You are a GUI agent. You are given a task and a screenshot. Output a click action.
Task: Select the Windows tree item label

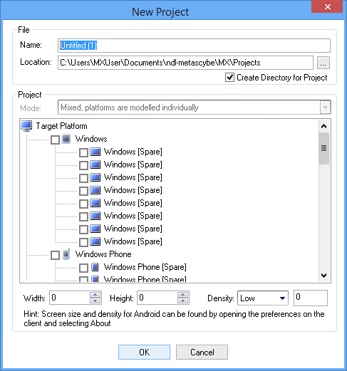coord(91,139)
